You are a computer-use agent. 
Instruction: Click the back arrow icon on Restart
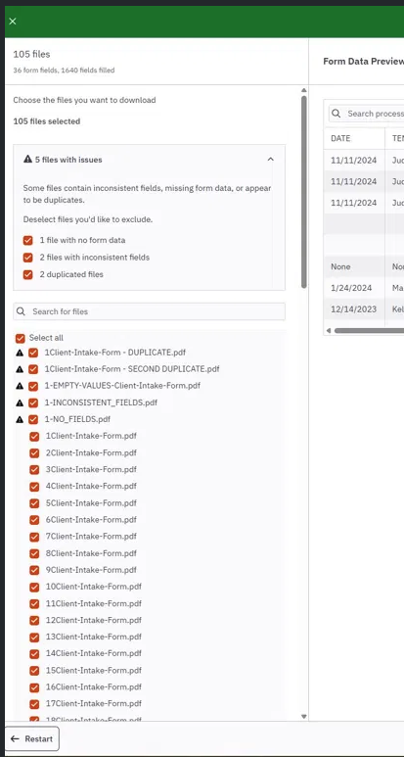point(15,738)
